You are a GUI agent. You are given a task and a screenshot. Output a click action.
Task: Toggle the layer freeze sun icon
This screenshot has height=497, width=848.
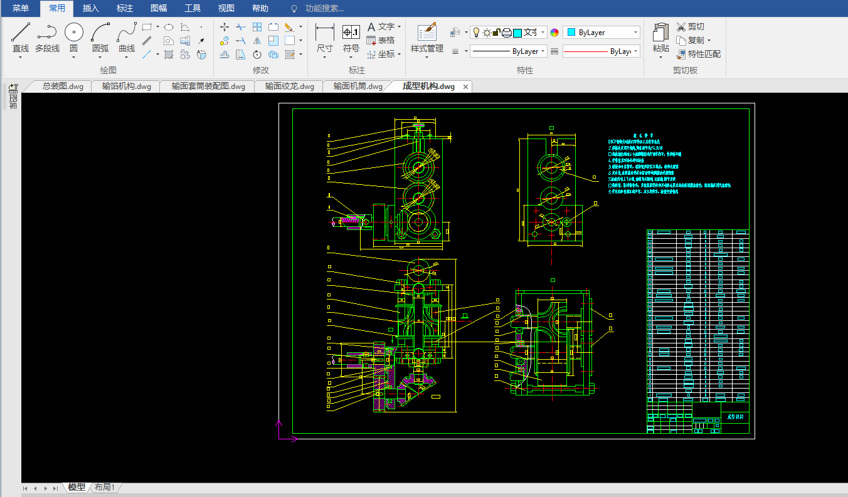tap(486, 33)
